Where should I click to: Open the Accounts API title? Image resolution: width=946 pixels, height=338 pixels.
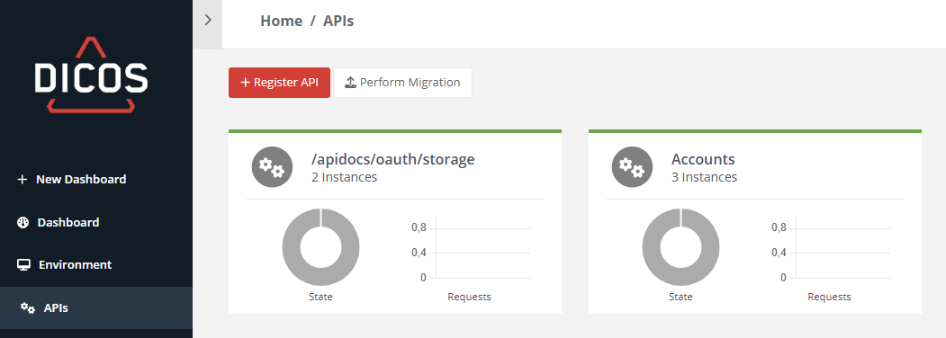[x=703, y=160]
